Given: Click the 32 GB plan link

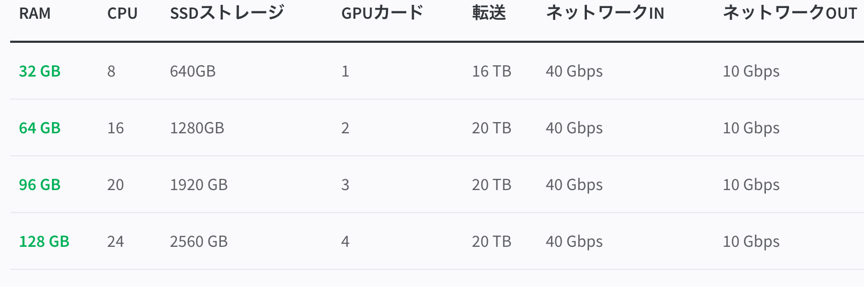Looking at the screenshot, I should pos(40,71).
